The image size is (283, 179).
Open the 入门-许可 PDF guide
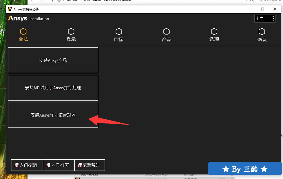pos(59,165)
